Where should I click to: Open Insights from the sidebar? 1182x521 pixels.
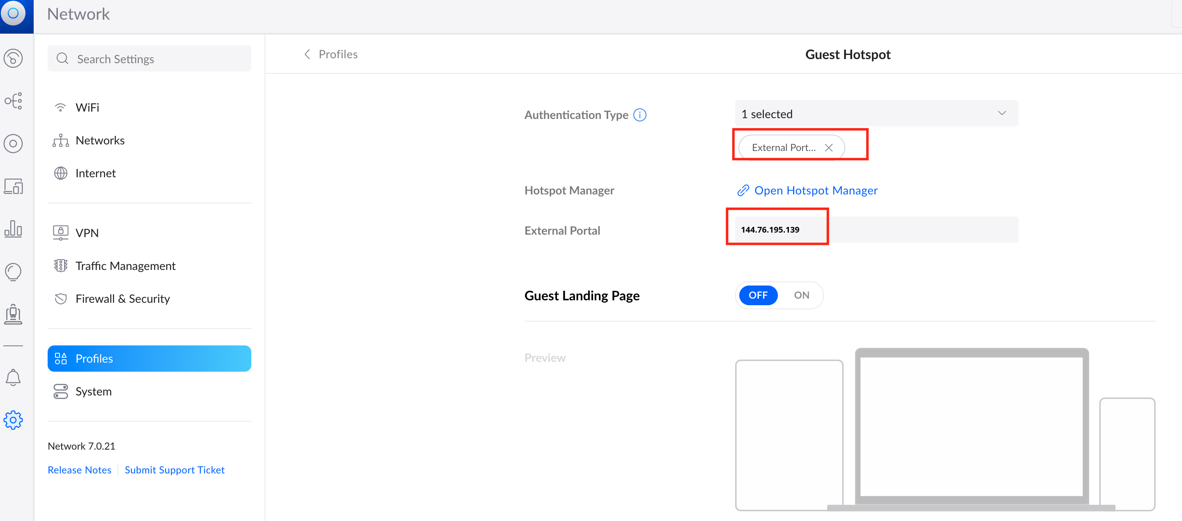pos(13,271)
